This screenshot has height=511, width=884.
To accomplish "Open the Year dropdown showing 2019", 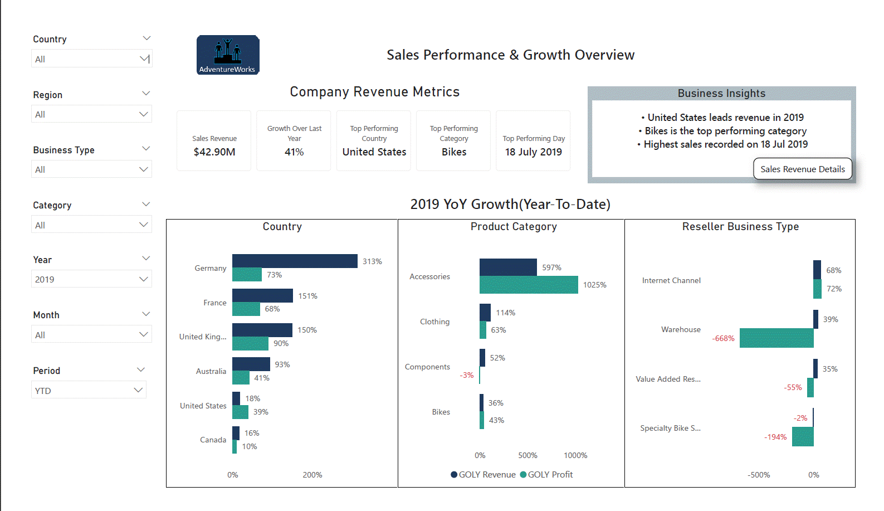I will 91,279.
